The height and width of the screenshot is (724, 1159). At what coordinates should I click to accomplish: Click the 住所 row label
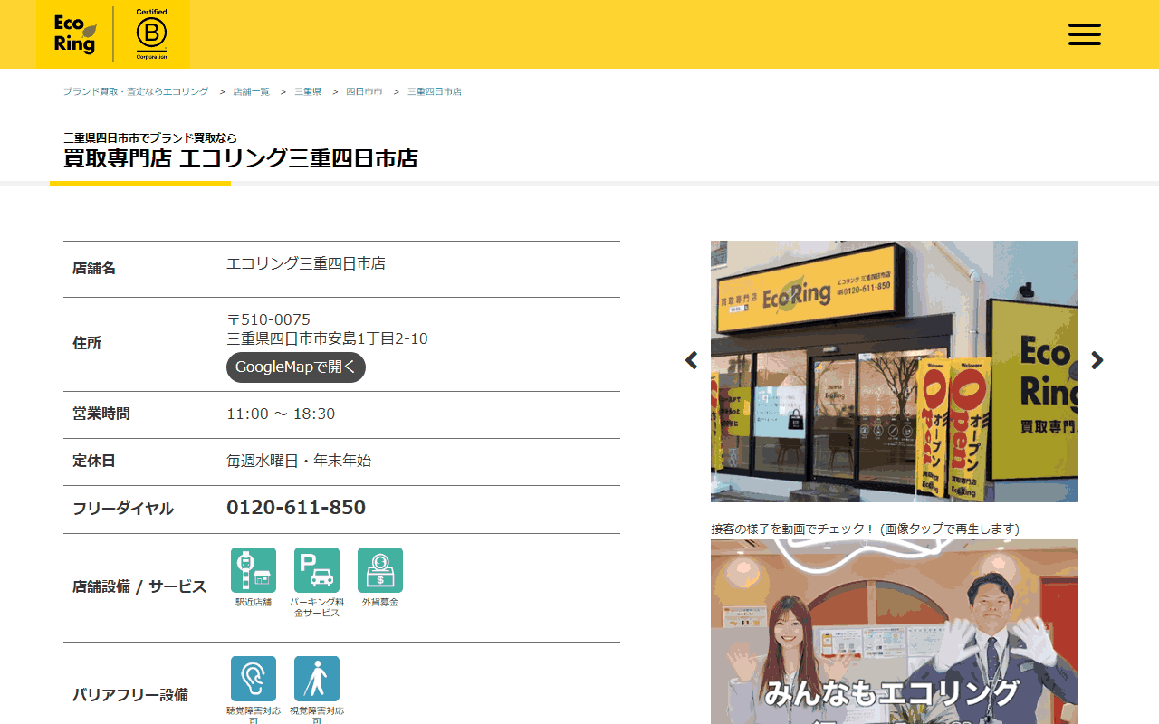87,344
